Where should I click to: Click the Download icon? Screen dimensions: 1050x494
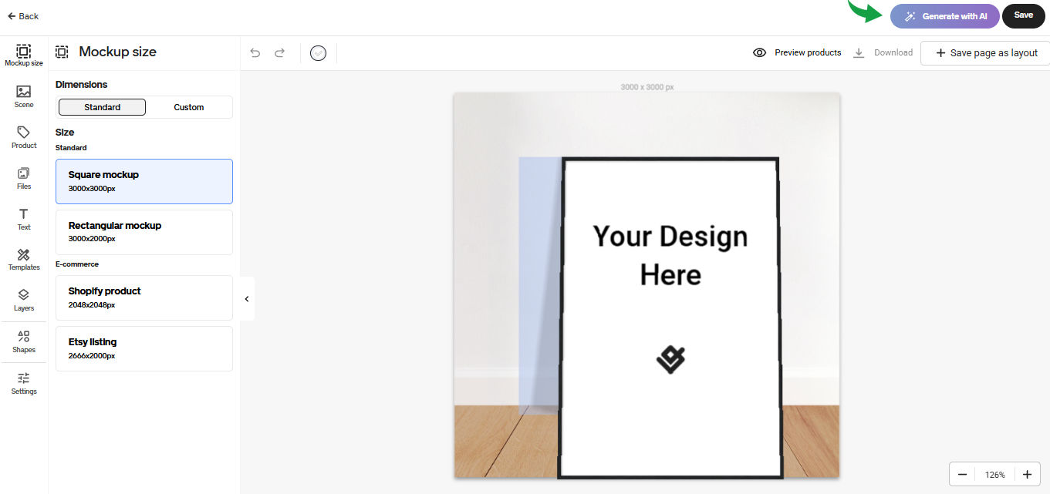click(859, 52)
